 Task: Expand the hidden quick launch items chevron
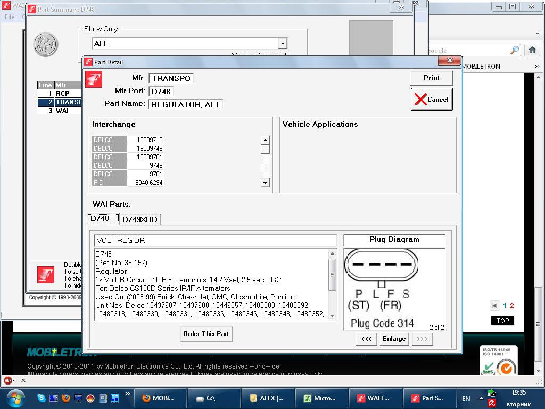click(128, 394)
